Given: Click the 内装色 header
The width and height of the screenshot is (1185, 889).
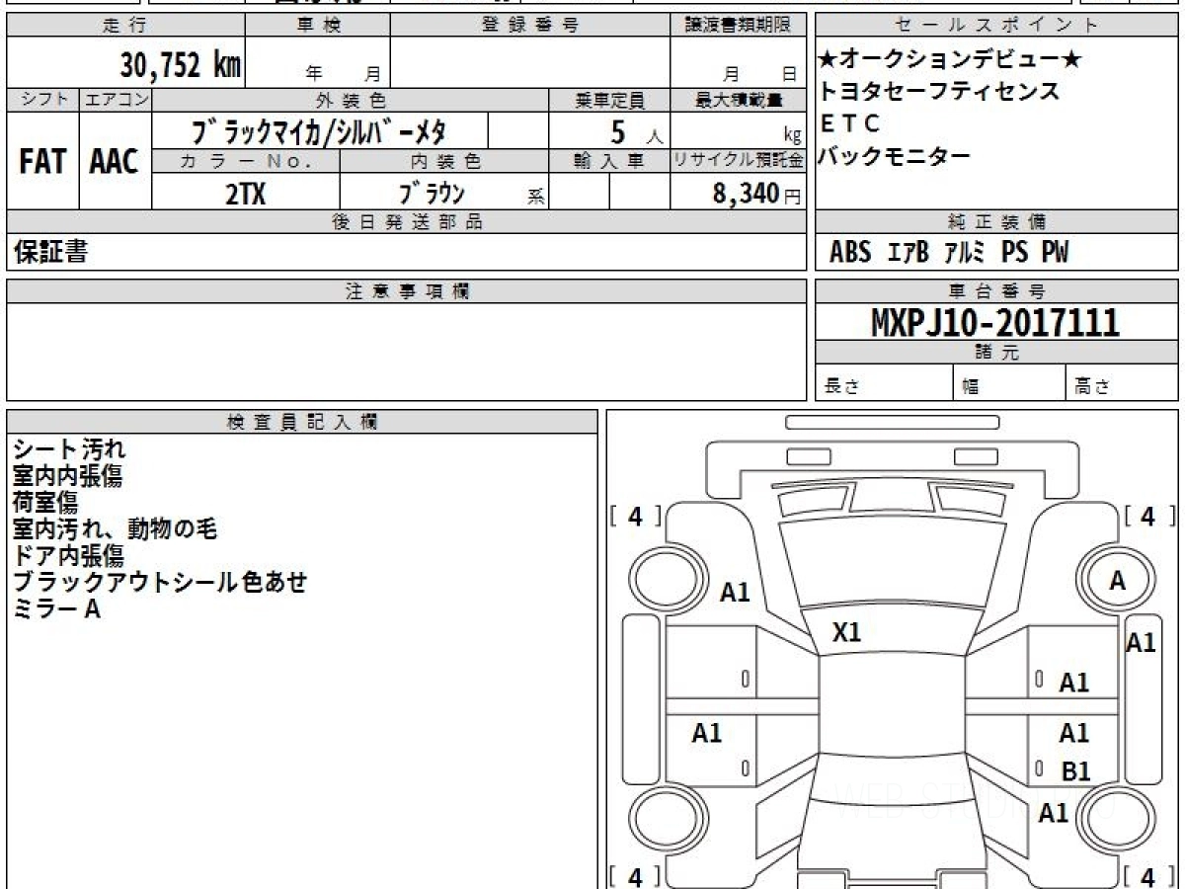Looking at the screenshot, I should (x=444, y=161).
